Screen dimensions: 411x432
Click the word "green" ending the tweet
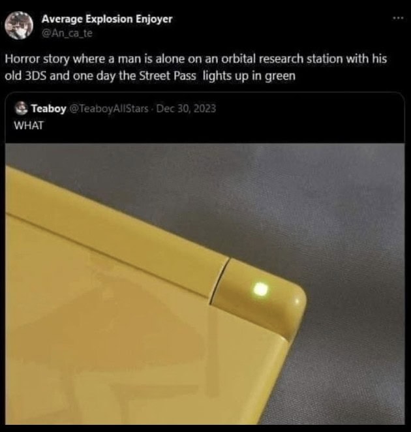coord(280,76)
